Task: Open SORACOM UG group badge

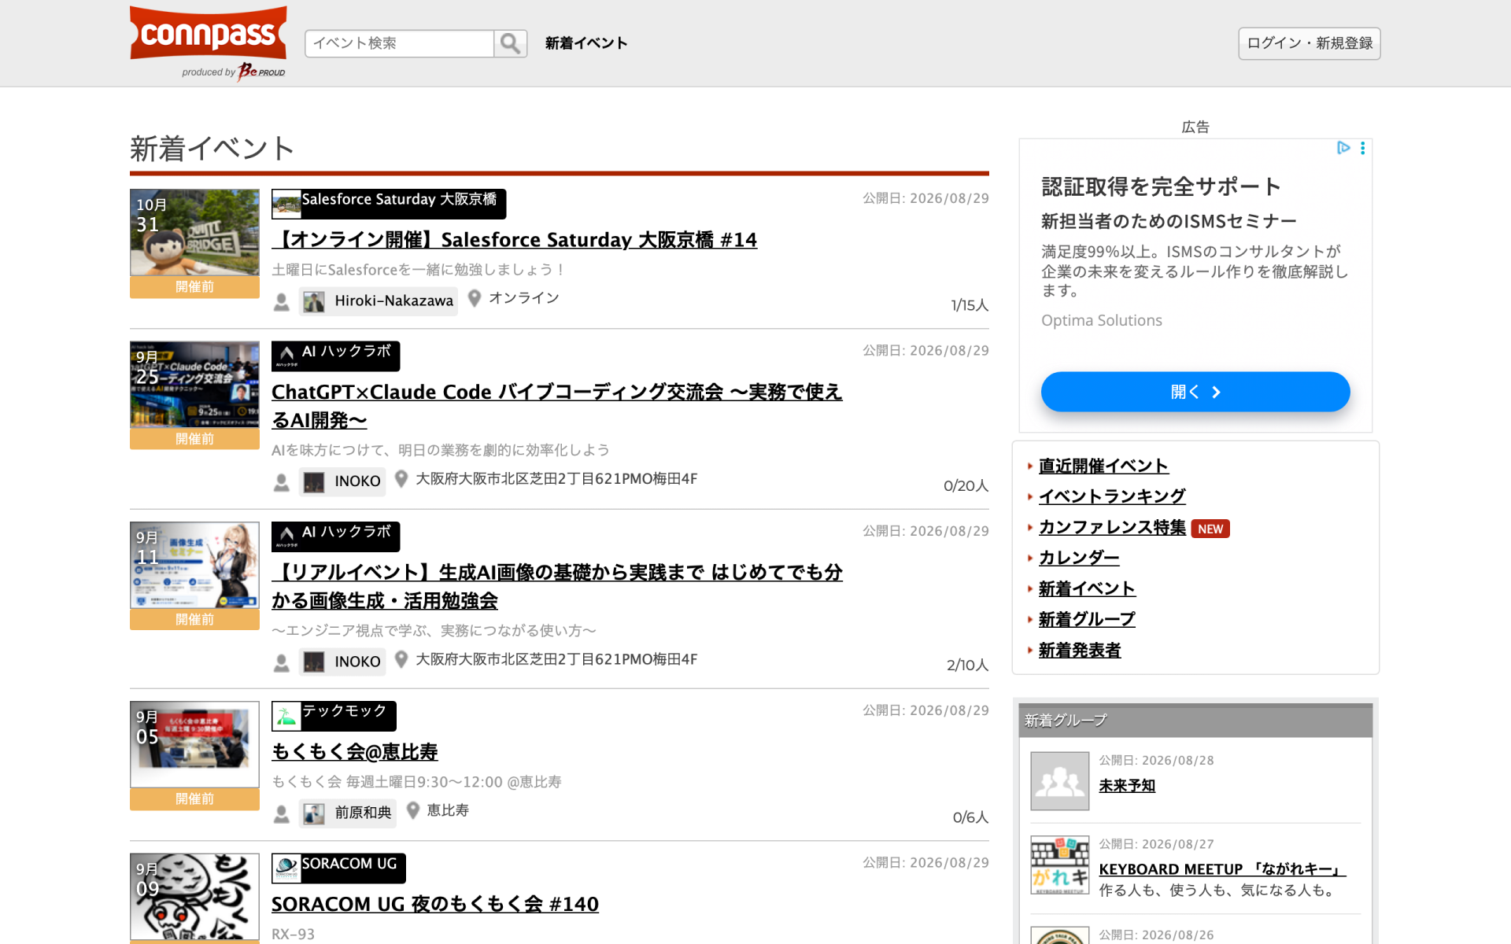Action: (x=338, y=868)
